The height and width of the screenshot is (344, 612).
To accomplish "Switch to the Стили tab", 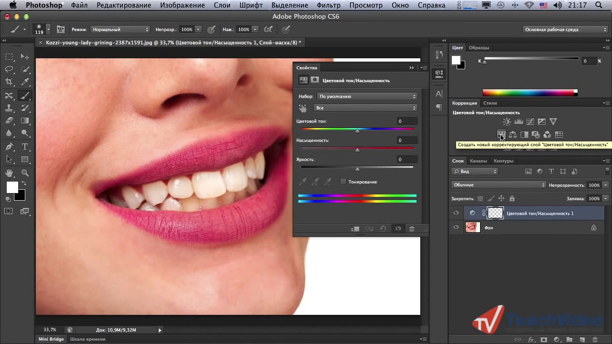I will [490, 103].
